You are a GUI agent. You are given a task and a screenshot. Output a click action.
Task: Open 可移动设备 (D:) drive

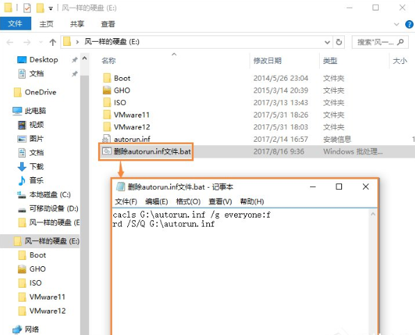(48, 209)
